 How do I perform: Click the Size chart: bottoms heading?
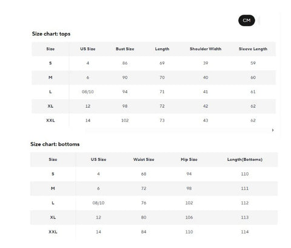55,144
